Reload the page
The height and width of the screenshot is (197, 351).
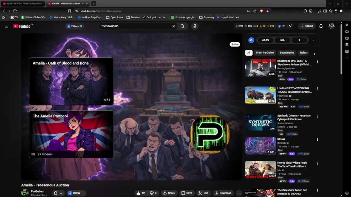pyautogui.click(x=15, y=11)
